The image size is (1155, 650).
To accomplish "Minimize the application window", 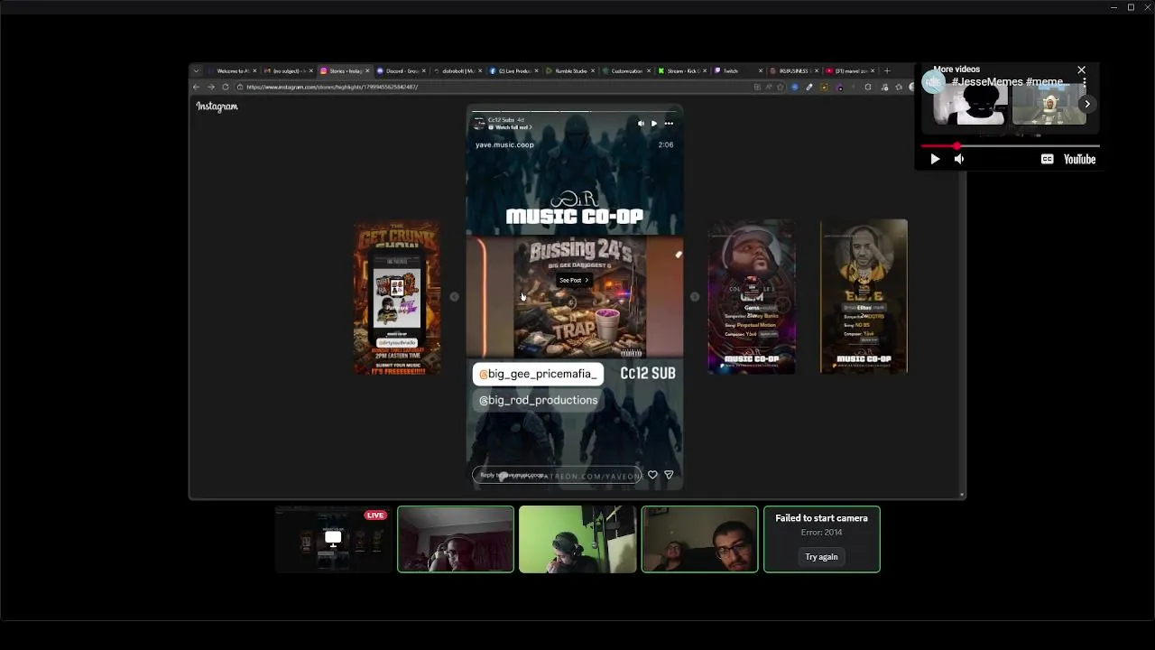I will [x=1113, y=7].
